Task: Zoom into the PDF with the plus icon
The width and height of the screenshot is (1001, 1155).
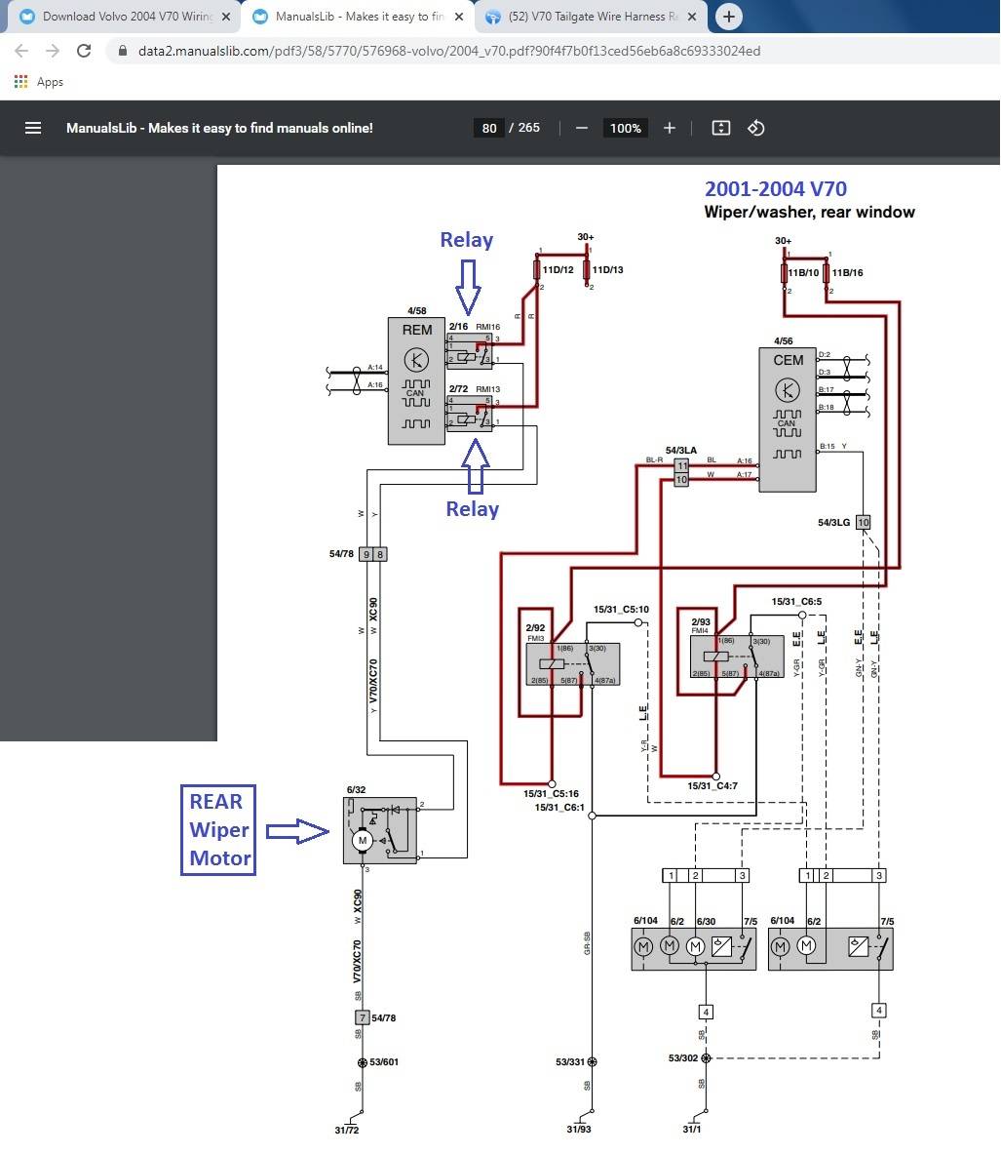Action: coord(670,128)
